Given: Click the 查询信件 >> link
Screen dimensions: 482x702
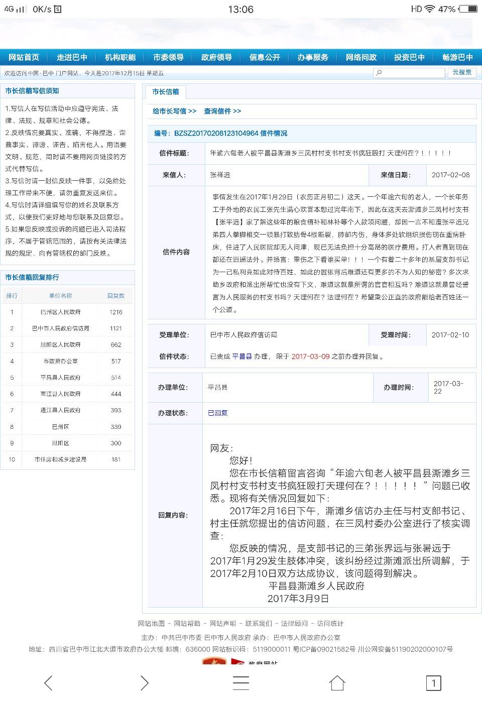Looking at the screenshot, I should (x=222, y=111).
